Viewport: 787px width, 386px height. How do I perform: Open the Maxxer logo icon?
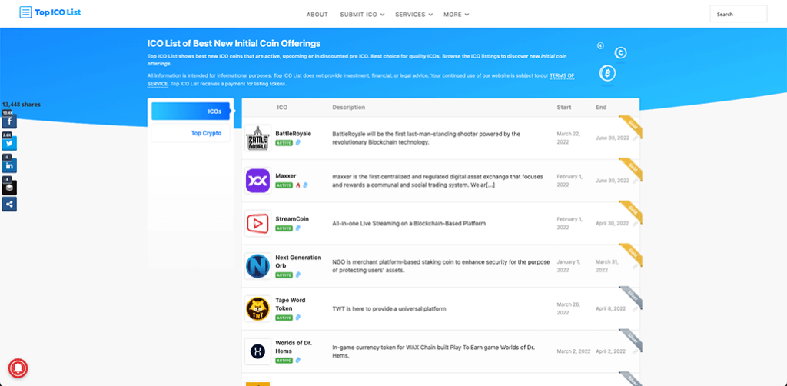[257, 181]
